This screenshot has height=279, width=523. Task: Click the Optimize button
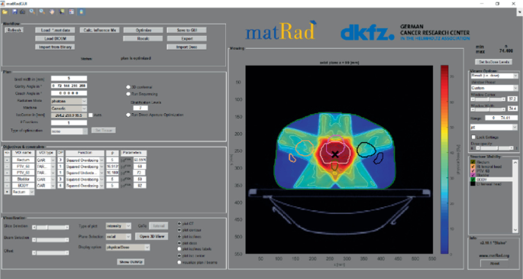(x=143, y=30)
